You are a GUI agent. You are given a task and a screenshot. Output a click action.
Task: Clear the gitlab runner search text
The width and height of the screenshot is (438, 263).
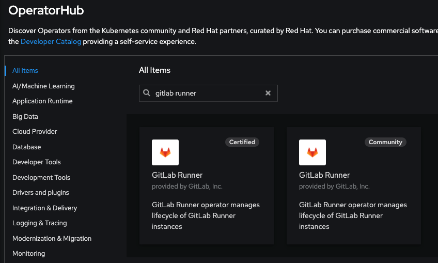(268, 93)
